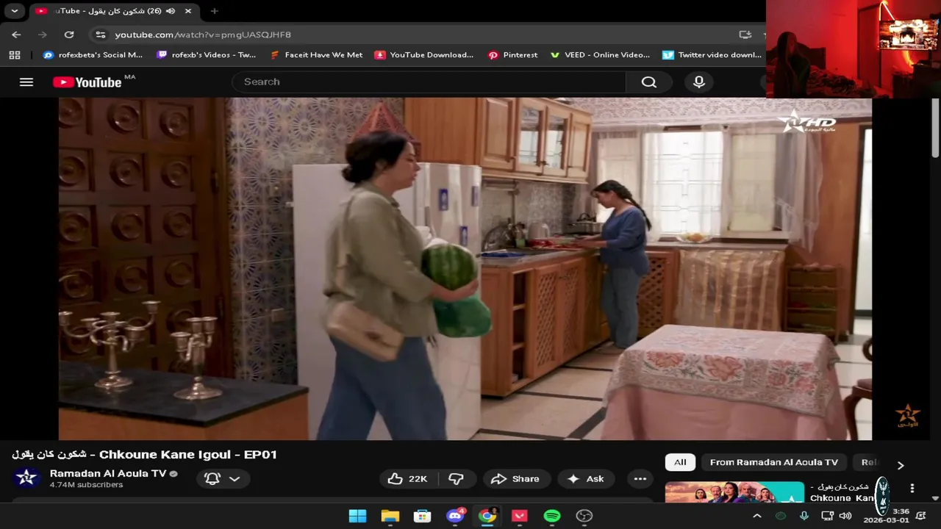
Task: Click the video player to pause playback
Action: [465, 269]
